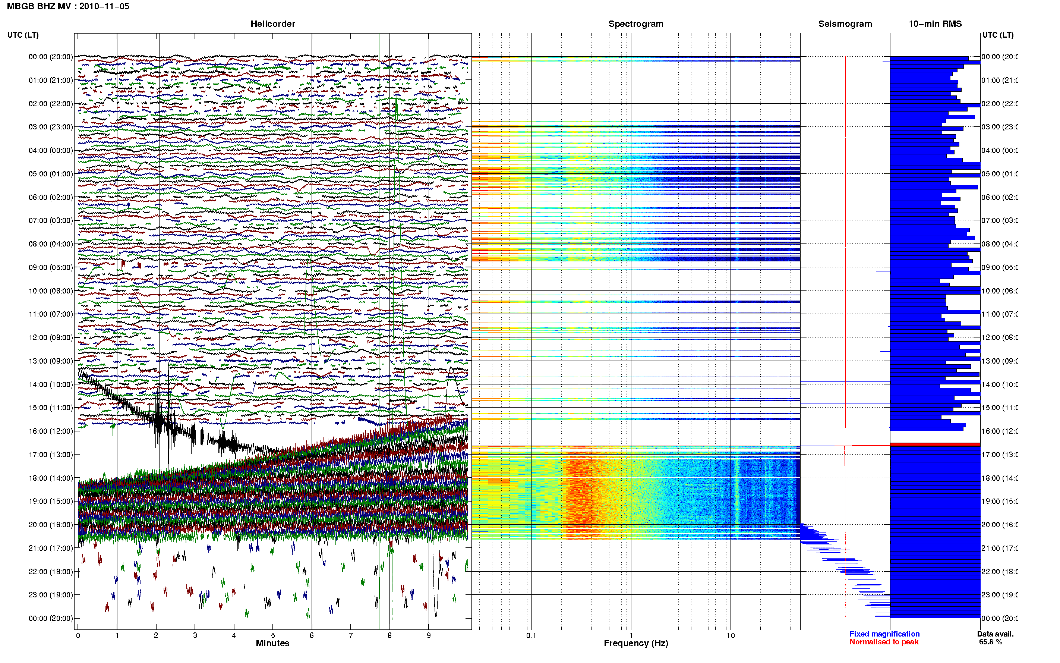Click the station title MBGB BHZ MV : 2010-11-05
Image resolution: width=1060 pixels, height=663 pixels.
[68, 6]
